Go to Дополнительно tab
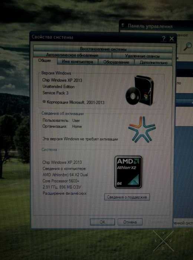 [153, 62]
